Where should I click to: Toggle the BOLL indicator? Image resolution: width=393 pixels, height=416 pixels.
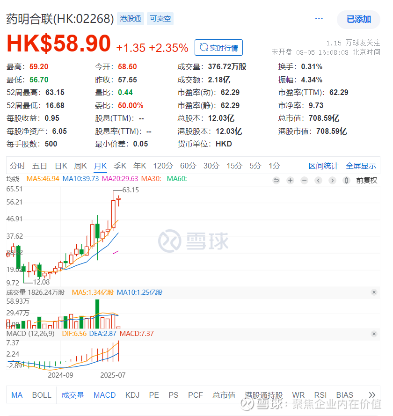[42, 395]
